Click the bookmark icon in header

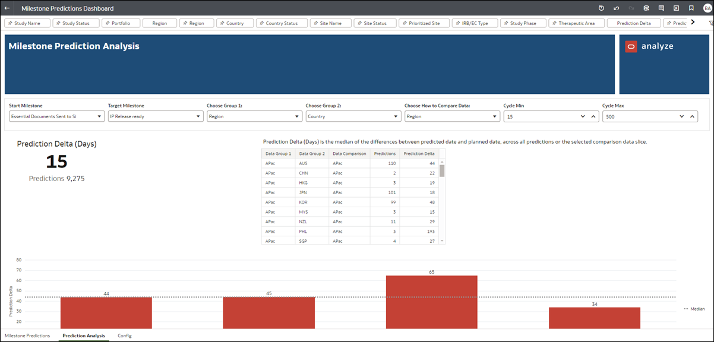coord(691,8)
